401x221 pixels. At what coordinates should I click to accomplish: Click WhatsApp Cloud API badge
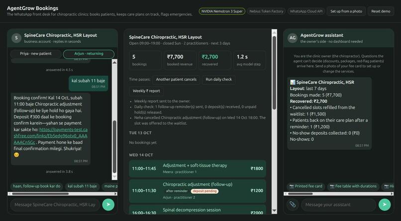[x=306, y=11]
